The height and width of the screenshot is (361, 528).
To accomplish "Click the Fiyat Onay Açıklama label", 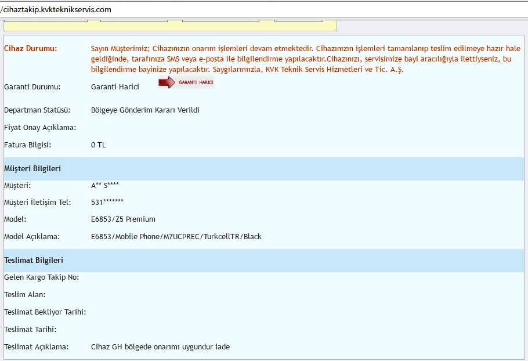I will (x=40, y=127).
